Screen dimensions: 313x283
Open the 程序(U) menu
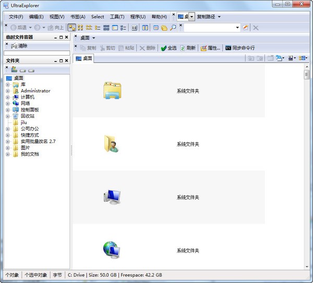point(138,17)
